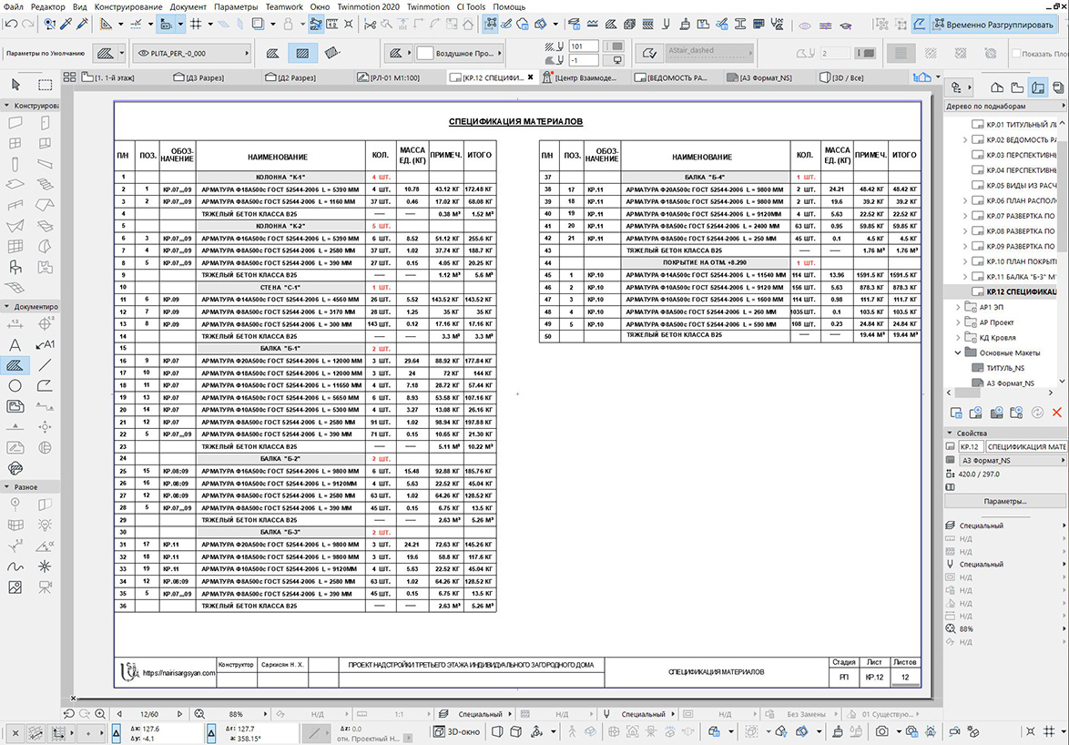Toggle the eye layer visibility for PLITA_PER_-0_000
The width and height of the screenshot is (1069, 745).
(x=143, y=53)
